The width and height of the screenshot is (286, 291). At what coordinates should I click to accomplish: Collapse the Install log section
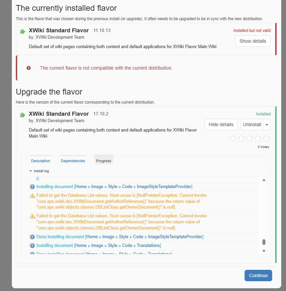31,171
